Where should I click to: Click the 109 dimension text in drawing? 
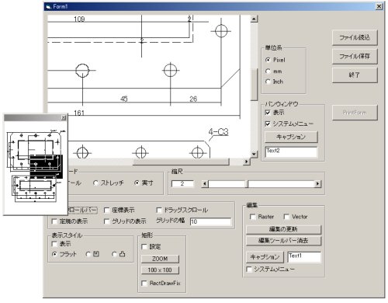coord(79,19)
